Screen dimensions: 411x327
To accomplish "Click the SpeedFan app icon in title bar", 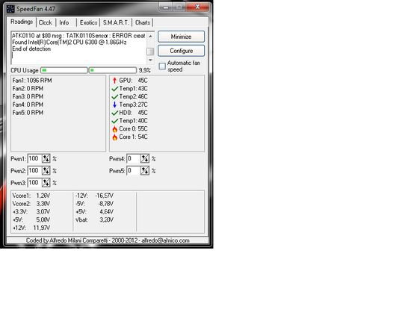I will [10, 9].
